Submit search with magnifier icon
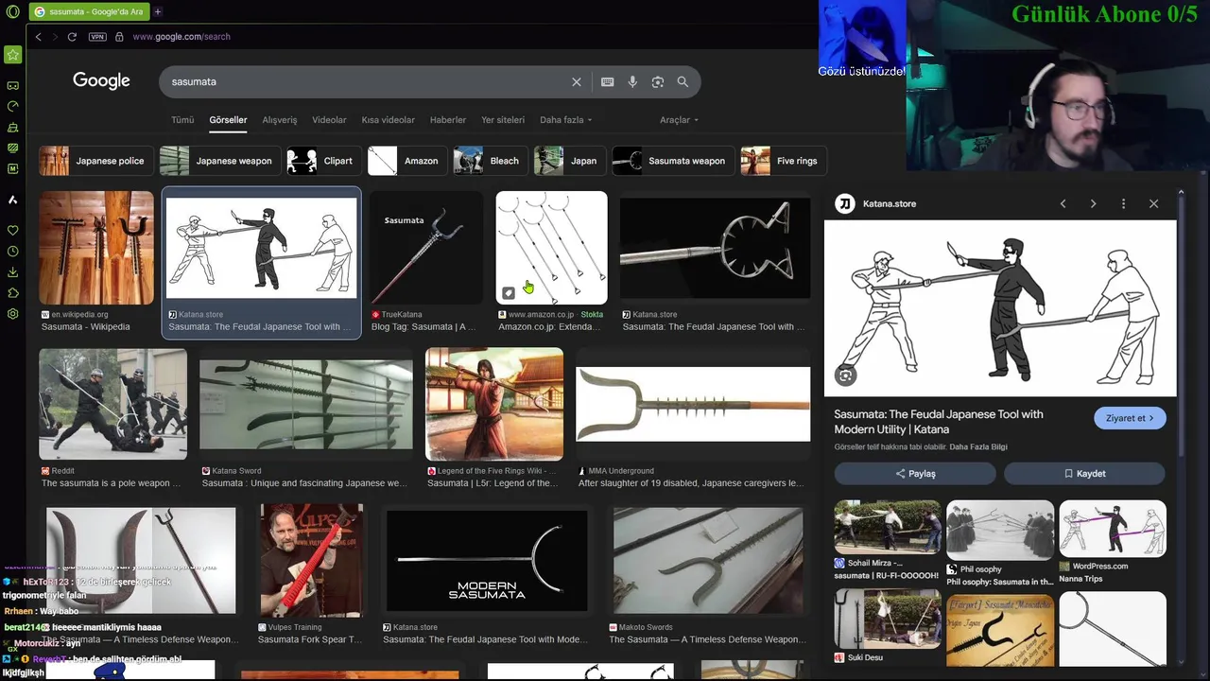Viewport: 1210px width, 681px height. tap(683, 82)
